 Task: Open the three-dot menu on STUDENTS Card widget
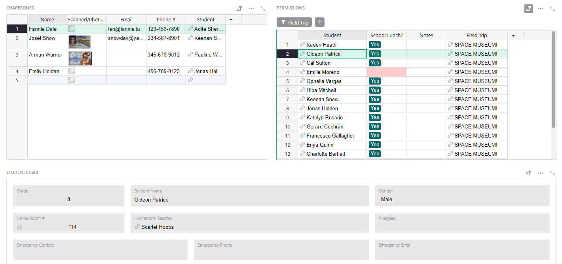(541, 173)
